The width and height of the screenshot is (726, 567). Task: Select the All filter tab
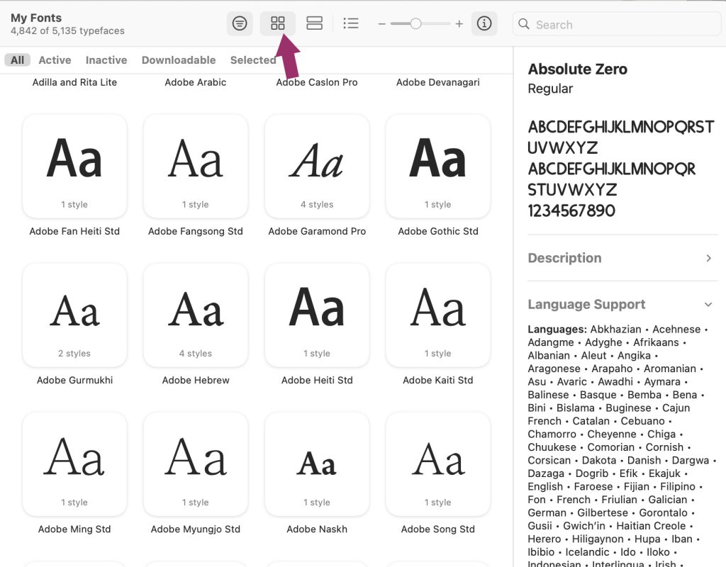tap(17, 60)
